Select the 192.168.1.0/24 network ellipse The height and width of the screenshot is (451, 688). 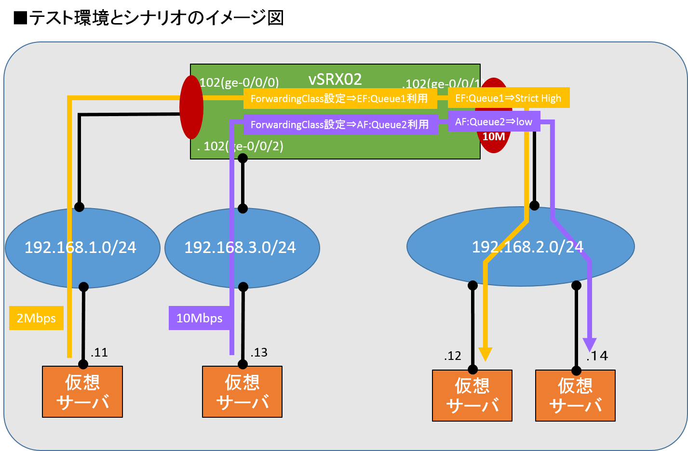(82, 248)
